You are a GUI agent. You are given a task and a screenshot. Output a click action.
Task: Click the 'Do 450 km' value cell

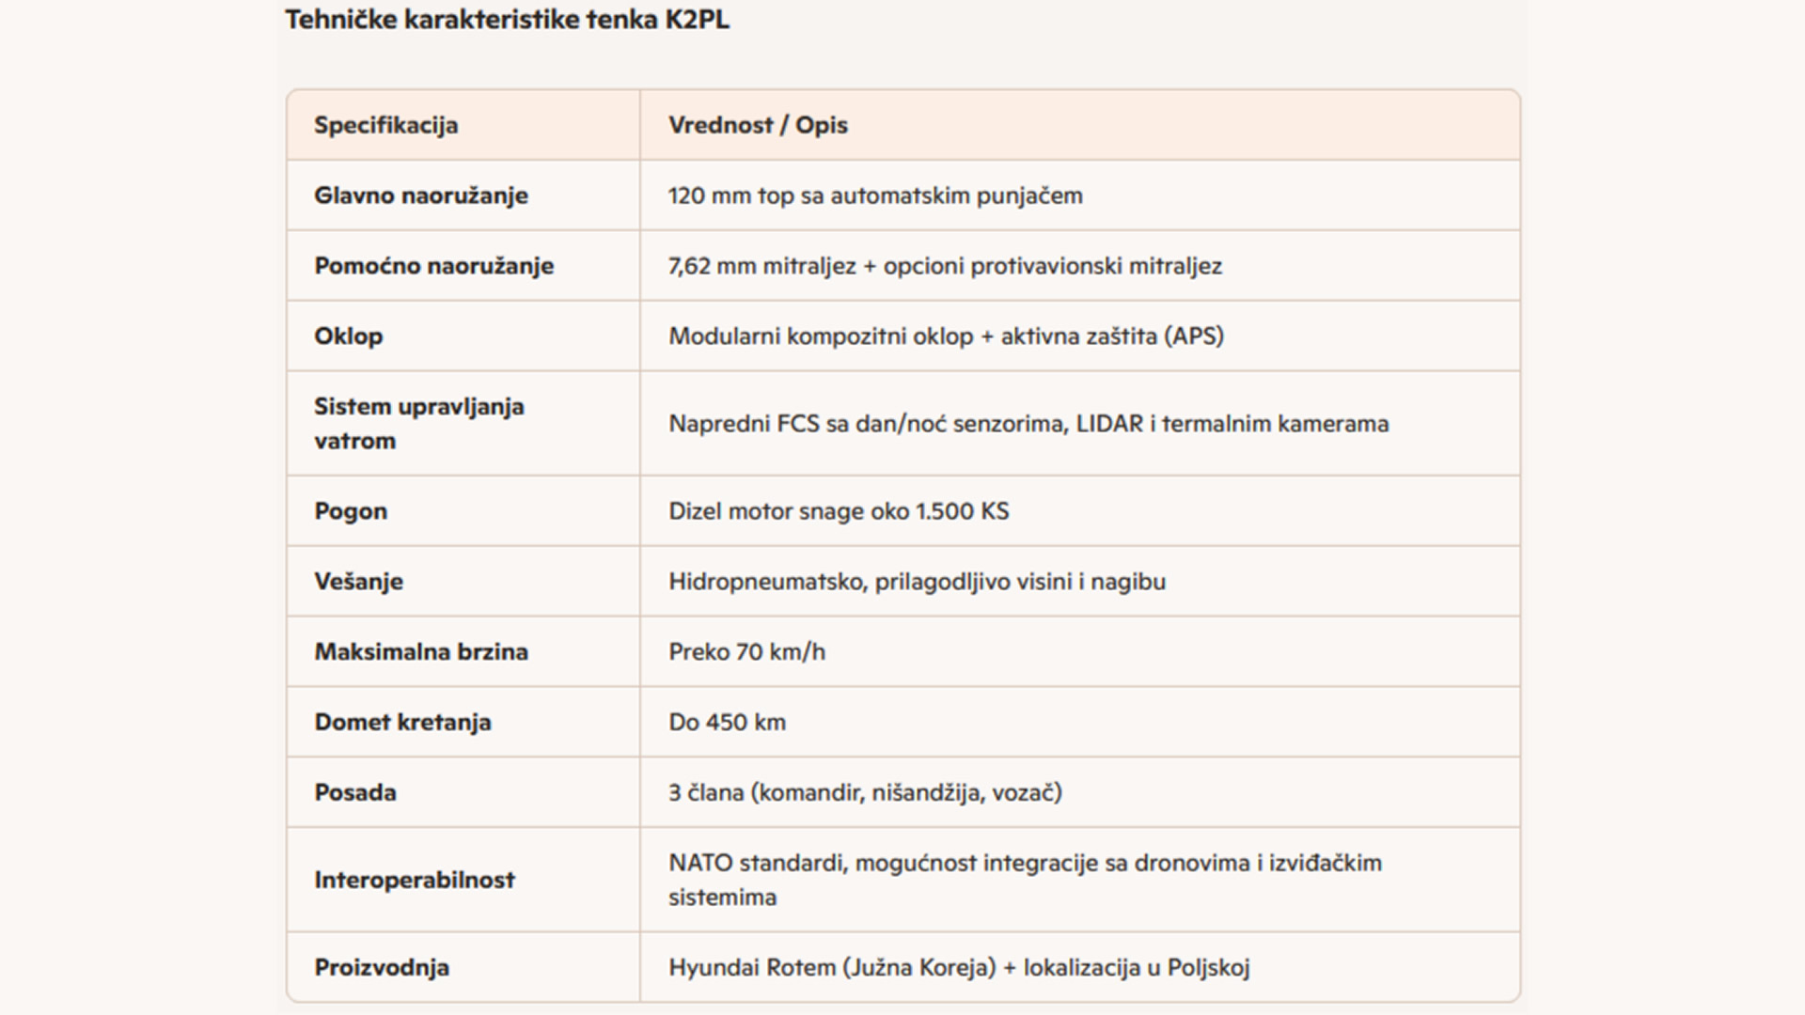[x=727, y=723]
